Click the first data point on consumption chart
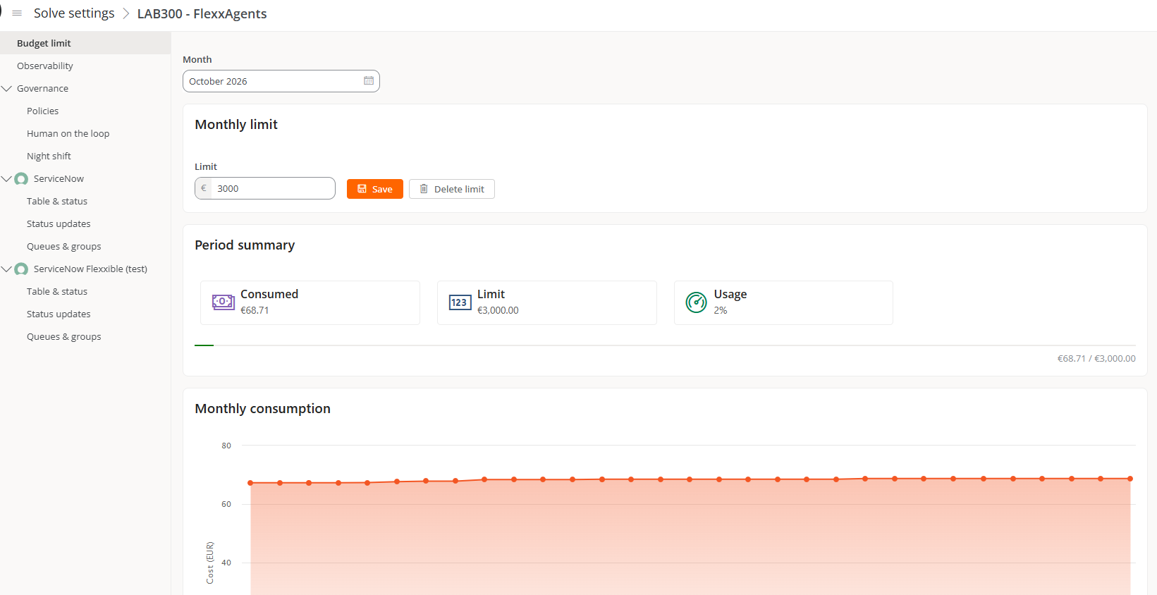This screenshot has width=1157, height=595. (x=250, y=483)
